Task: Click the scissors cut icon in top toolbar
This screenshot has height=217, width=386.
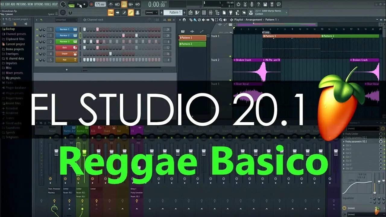Action: click(245, 4)
